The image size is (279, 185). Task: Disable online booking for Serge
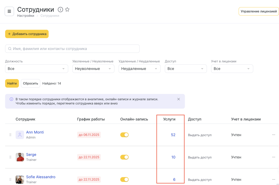click(x=125, y=157)
